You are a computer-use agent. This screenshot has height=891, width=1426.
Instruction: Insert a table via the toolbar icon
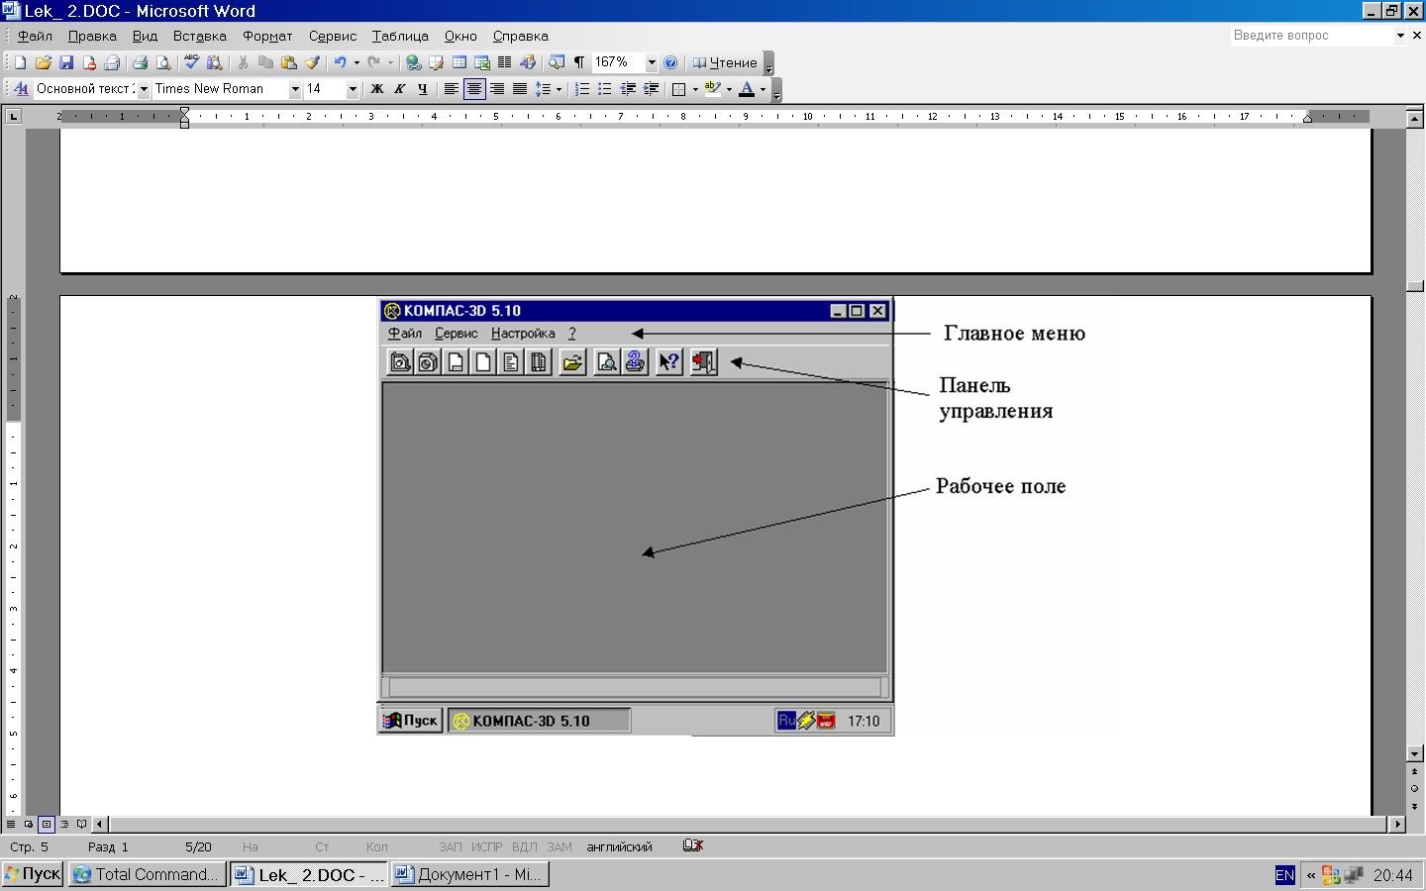[x=459, y=62]
